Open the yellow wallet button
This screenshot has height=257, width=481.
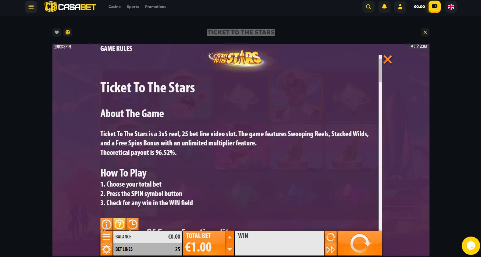[x=435, y=7]
